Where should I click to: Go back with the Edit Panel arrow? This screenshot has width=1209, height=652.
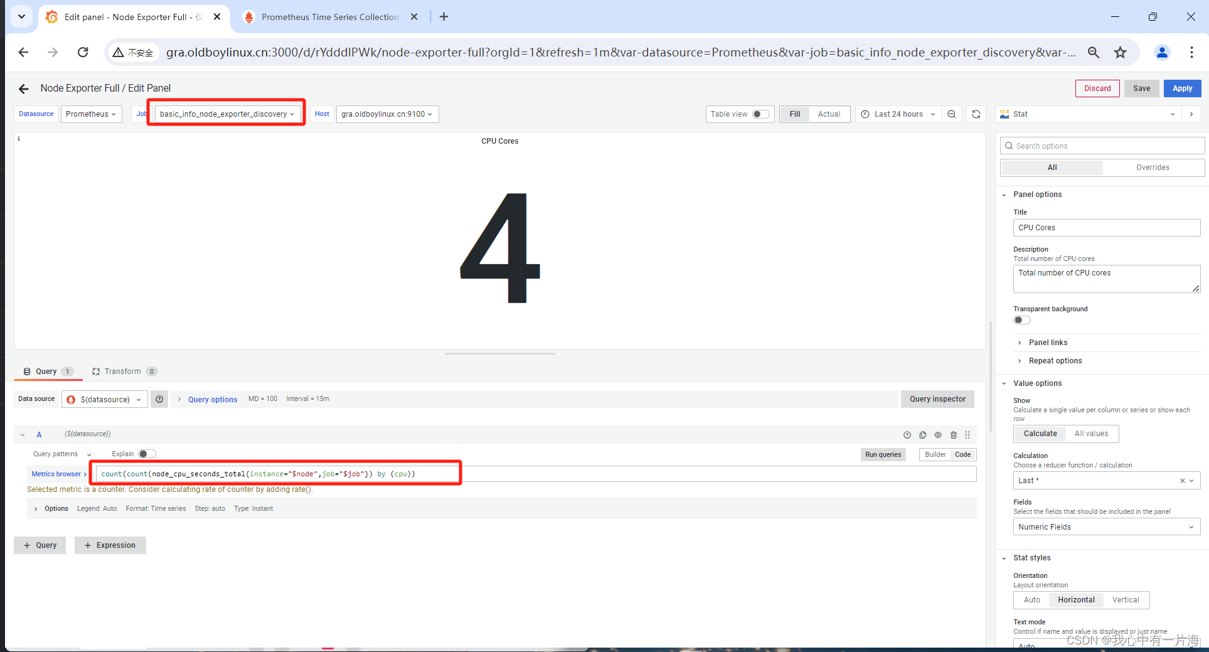tap(24, 88)
